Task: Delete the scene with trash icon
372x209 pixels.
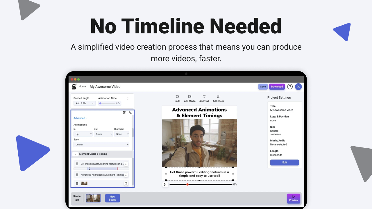Action: [124, 112]
